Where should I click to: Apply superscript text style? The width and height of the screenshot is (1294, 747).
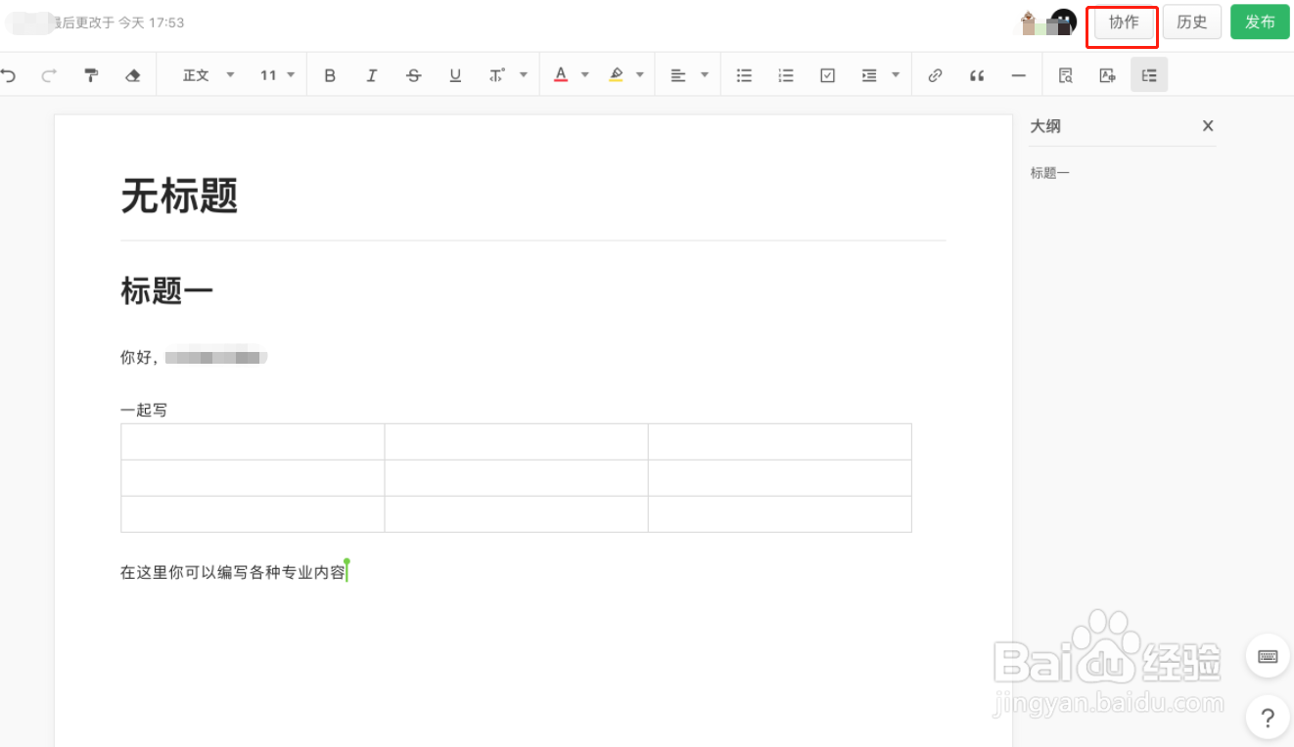point(497,75)
